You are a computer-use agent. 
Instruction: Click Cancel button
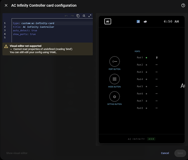[x=165, y=153]
